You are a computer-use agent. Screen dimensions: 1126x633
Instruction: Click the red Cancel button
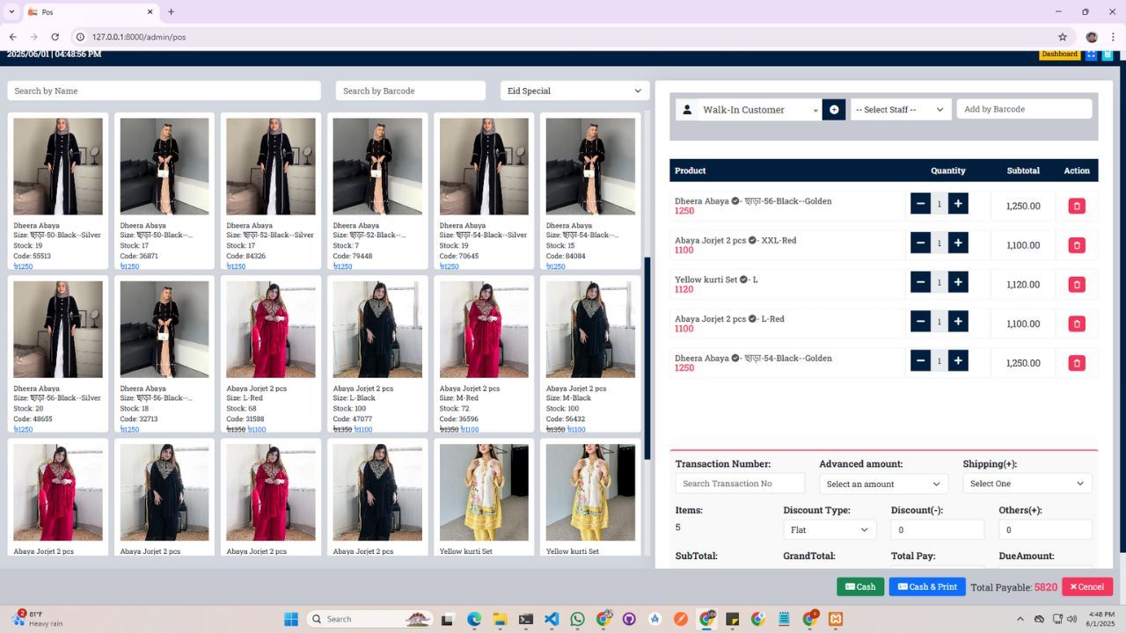click(1086, 586)
